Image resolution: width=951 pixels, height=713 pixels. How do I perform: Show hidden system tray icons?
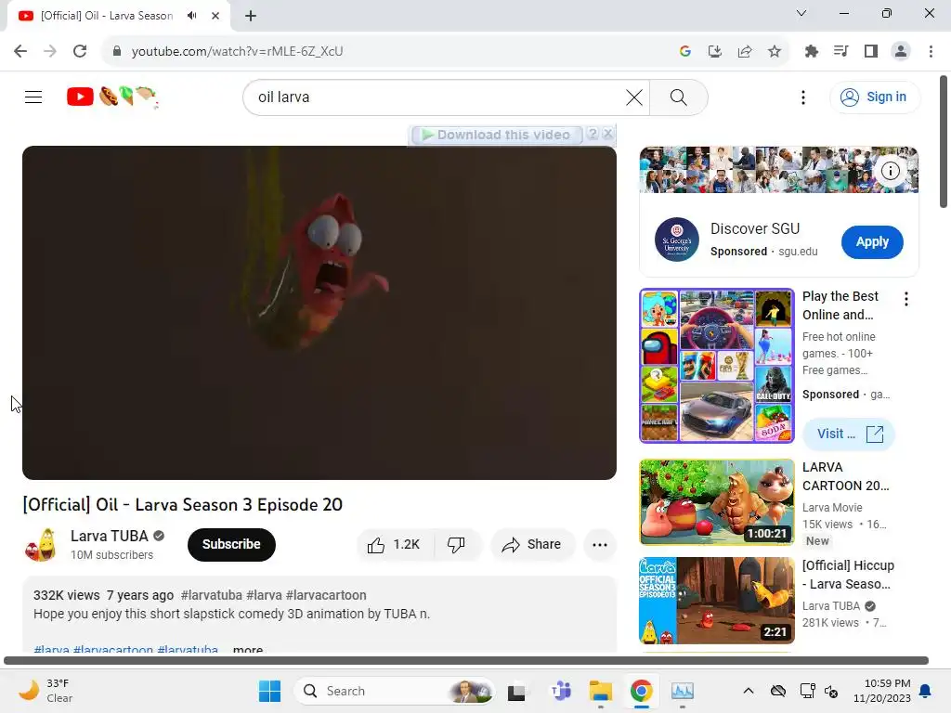click(749, 691)
